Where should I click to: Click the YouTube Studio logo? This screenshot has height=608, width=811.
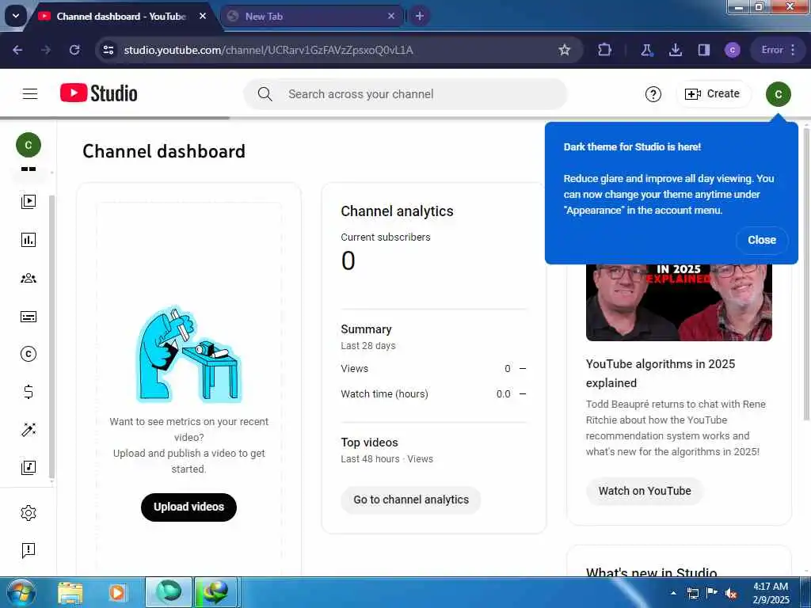click(x=99, y=93)
